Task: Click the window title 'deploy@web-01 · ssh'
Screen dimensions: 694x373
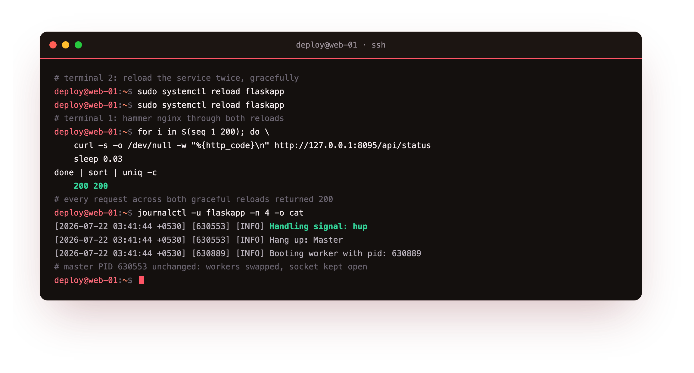Action: [341, 45]
